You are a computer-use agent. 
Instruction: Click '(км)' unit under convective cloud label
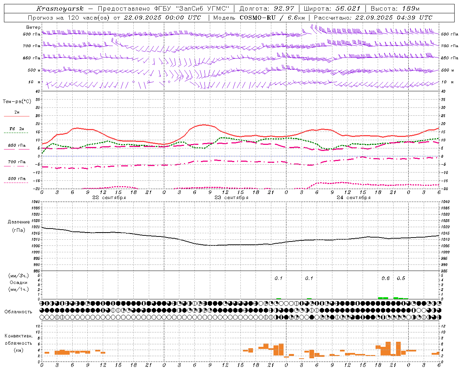[18, 350]
